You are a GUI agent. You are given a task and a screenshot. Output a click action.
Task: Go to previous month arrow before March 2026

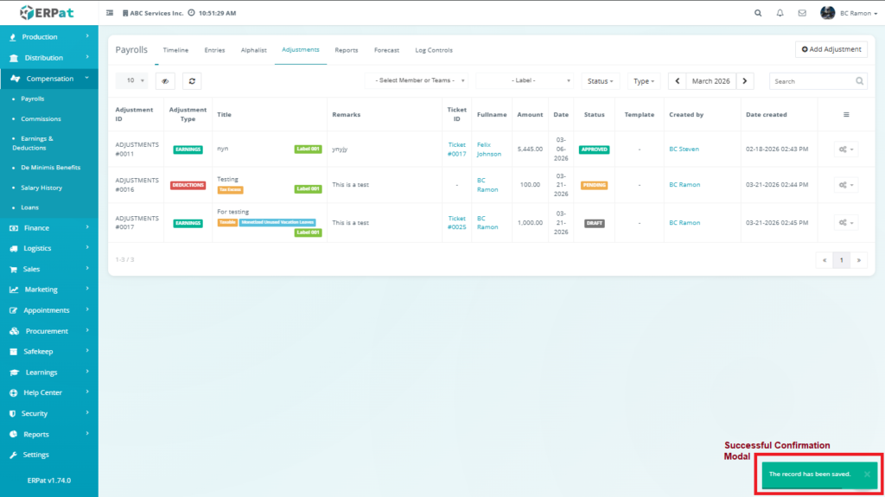[x=678, y=80]
